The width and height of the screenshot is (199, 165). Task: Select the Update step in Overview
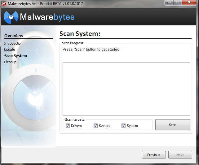coord(10,50)
